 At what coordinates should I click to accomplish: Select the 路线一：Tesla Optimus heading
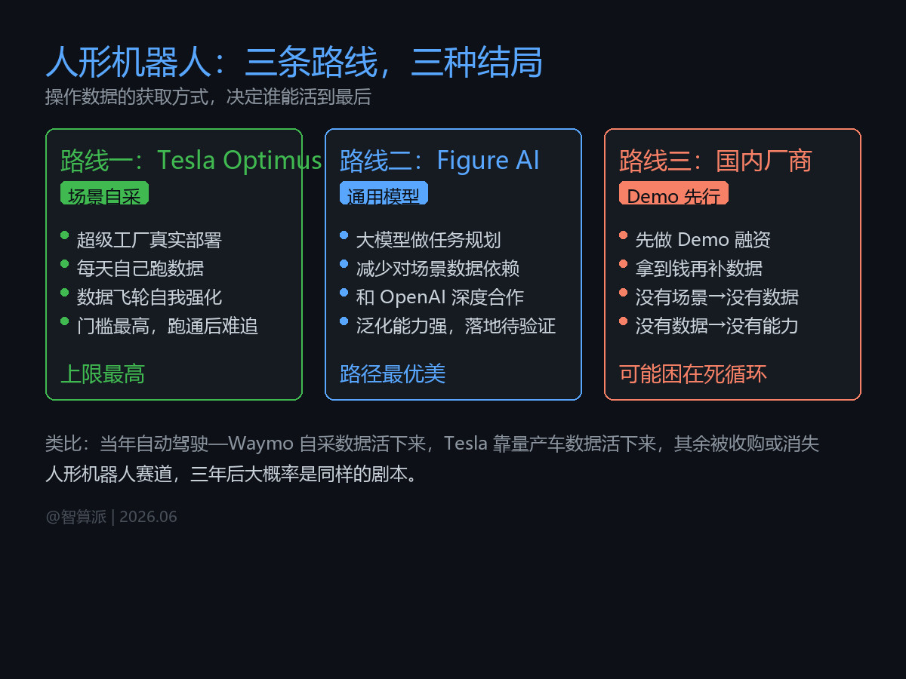[191, 160]
